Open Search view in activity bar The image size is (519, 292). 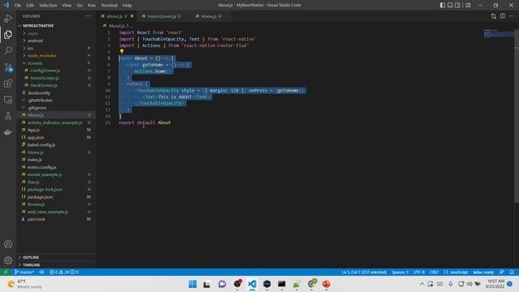pos(8,50)
